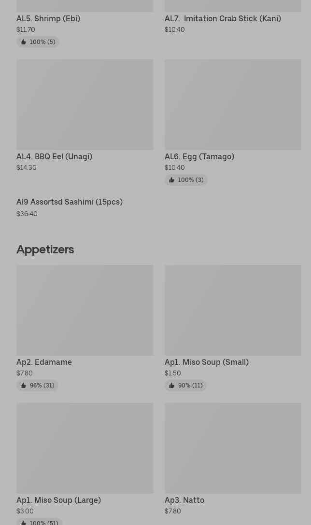Open AL7. Imitation Crab Stick (Kani) title
Viewport: 311px width, 525px height.
pos(223,18)
